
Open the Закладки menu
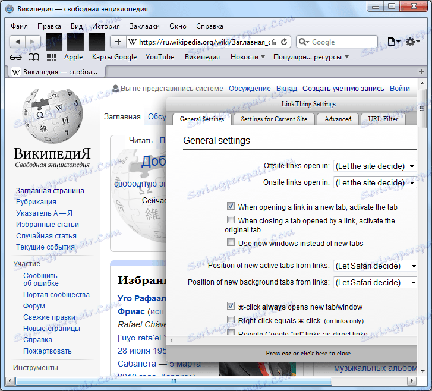(x=144, y=26)
